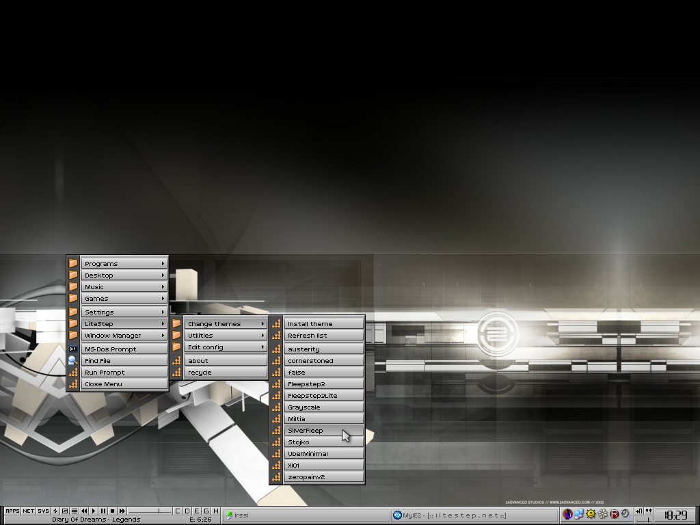700x525 pixels.
Task: Expand Utilities submenu
Action: coord(226,335)
